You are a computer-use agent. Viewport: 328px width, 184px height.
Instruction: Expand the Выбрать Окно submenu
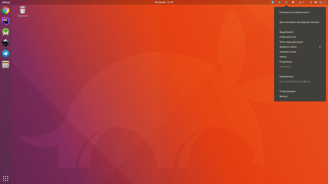tap(300, 47)
